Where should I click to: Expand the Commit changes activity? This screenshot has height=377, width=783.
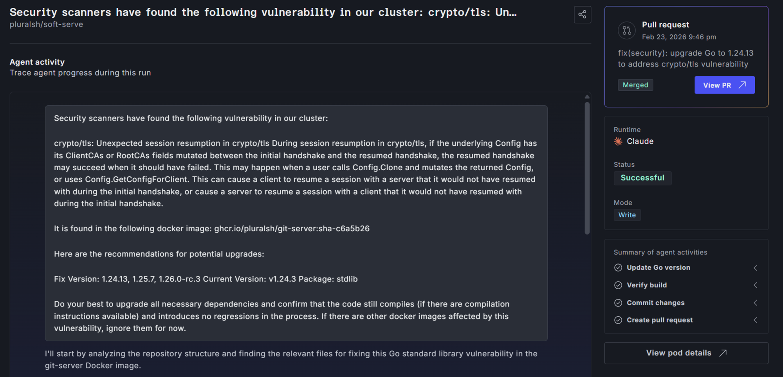tap(756, 303)
